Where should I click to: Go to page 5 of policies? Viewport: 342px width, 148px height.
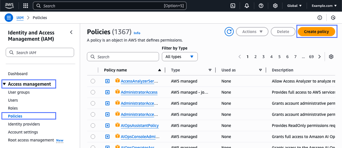click(279, 57)
